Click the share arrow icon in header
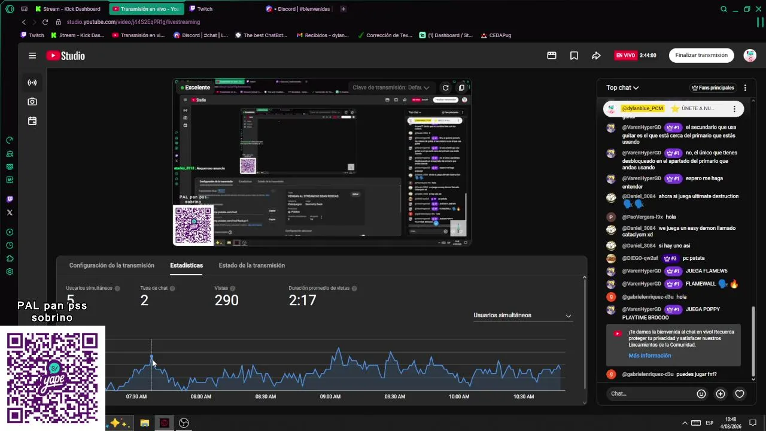The width and height of the screenshot is (766, 431). [596, 56]
